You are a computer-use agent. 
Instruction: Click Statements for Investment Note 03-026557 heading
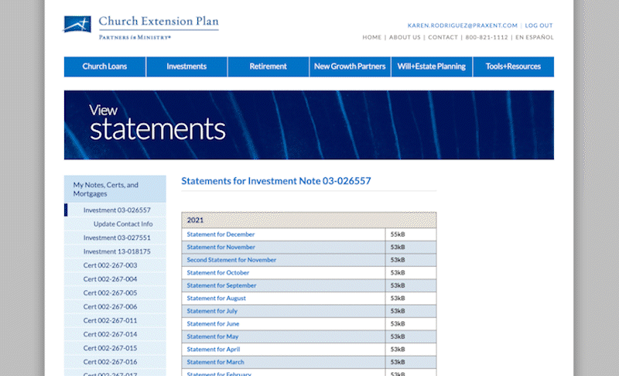pyautogui.click(x=276, y=181)
